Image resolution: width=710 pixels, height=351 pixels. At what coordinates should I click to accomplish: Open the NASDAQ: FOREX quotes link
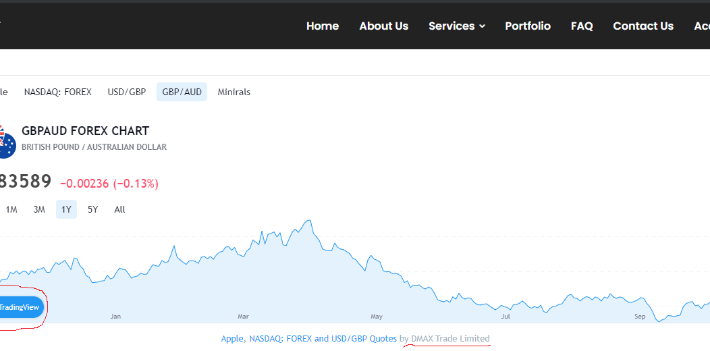tap(280, 338)
